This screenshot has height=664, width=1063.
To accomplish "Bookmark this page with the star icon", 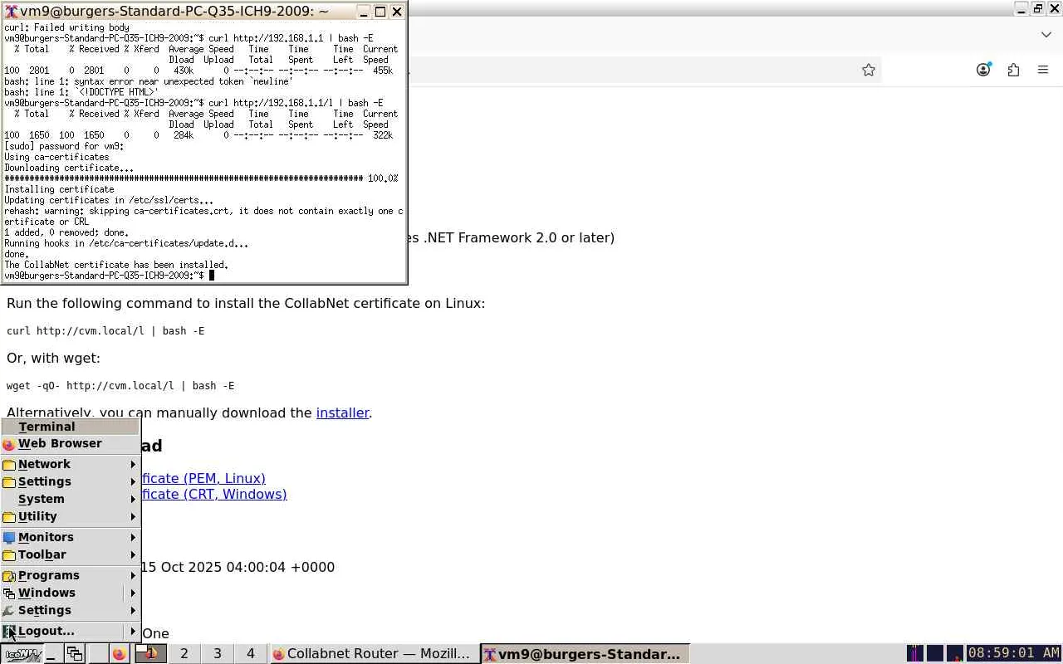I will (x=869, y=71).
